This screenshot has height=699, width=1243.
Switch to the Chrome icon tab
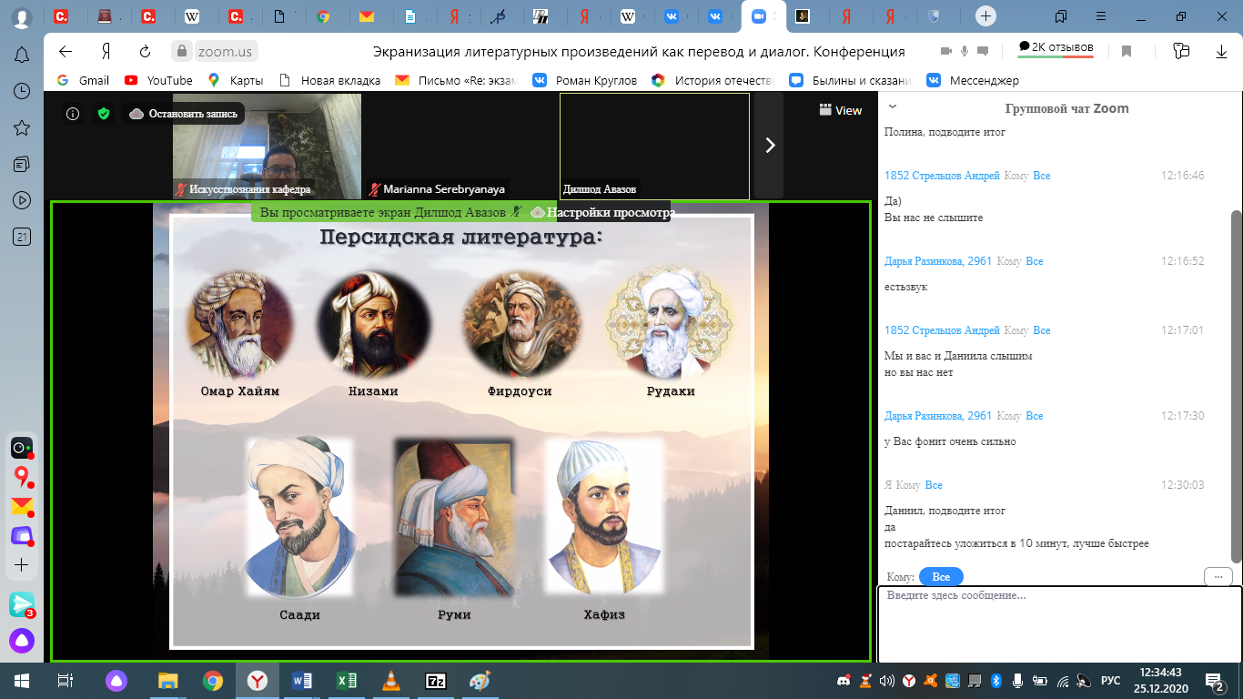(322, 16)
